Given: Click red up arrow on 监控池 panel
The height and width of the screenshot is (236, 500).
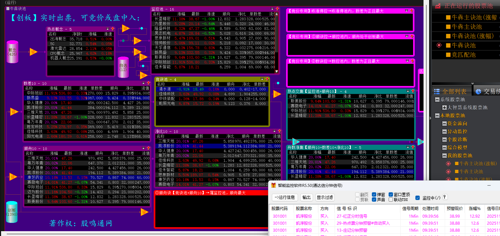Looking at the screenshot, I should (277, 9).
